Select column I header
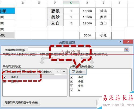The width and height of the screenshot is (134, 109). (103, 2)
